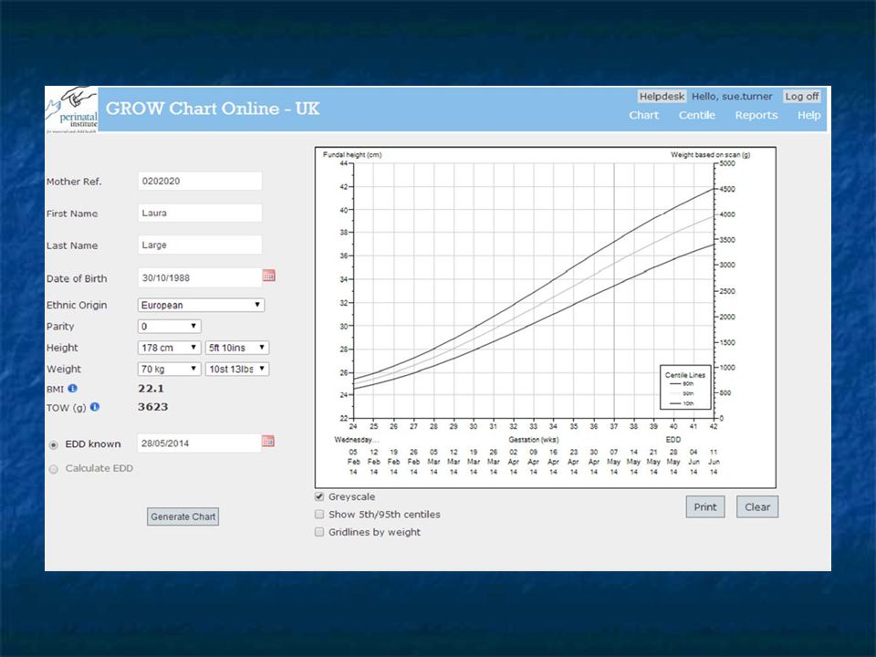Click the Last Name field
Viewport: 876px width, 657px height.
pos(200,245)
